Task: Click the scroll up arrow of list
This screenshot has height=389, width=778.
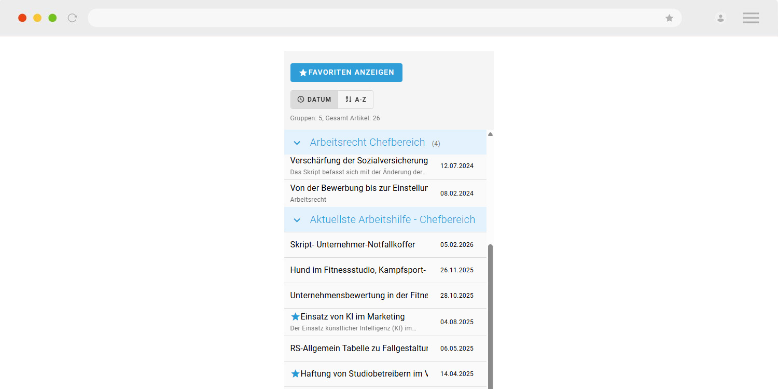Action: tap(490, 134)
